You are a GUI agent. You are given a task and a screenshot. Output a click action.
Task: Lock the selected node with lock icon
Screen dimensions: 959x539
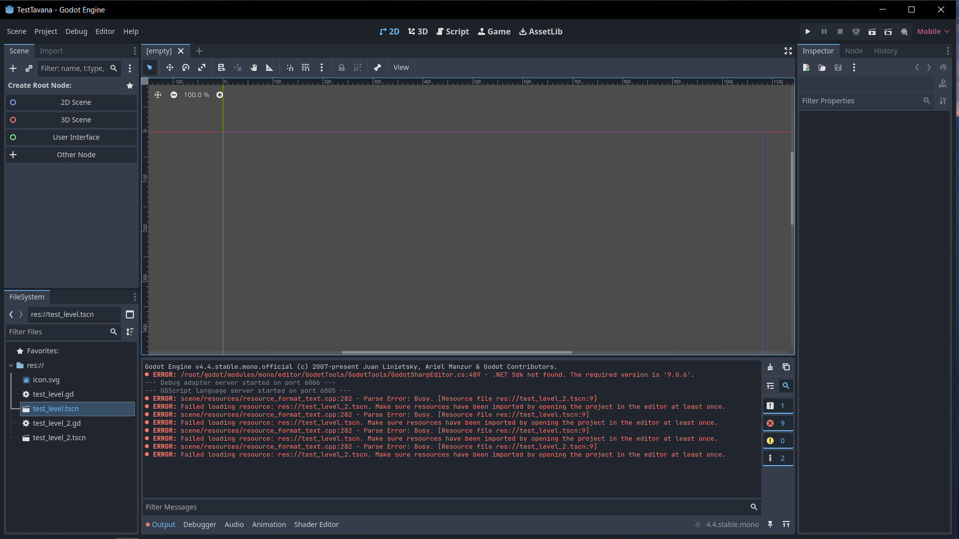click(342, 67)
